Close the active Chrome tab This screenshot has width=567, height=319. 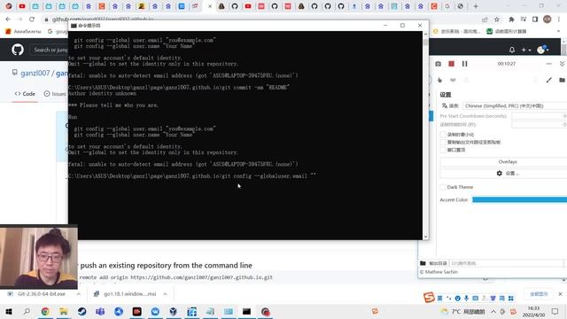pos(209,6)
